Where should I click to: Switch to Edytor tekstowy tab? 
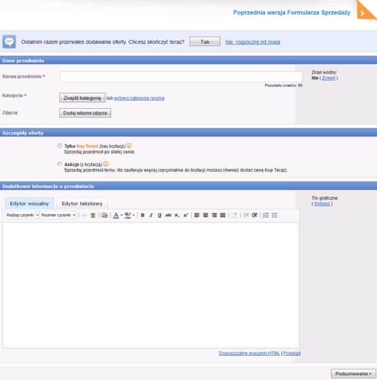pyautogui.click(x=82, y=203)
